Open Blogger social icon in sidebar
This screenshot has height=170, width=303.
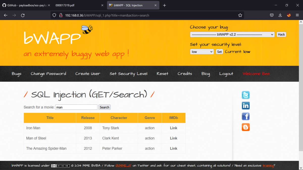coord(246,127)
